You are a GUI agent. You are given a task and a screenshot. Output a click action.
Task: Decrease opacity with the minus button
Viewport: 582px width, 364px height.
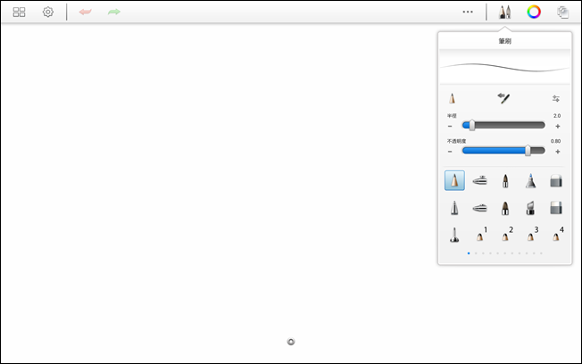450,152
